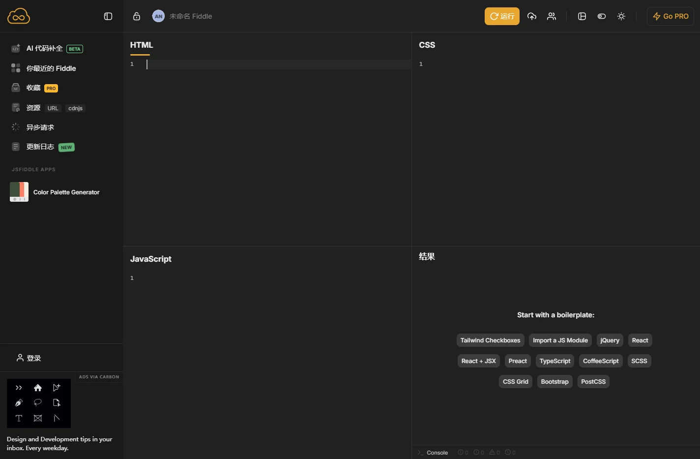700x459 pixels.
Task: Select the Import a JS Module boilerplate
Action: [x=560, y=340]
